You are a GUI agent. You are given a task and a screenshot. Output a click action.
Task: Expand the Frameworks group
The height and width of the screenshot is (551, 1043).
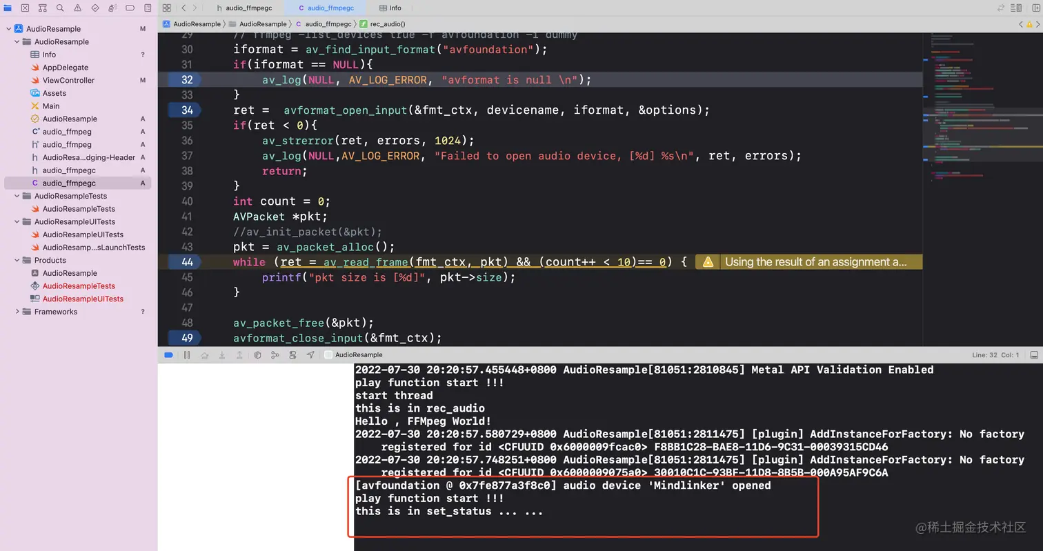pyautogui.click(x=17, y=312)
